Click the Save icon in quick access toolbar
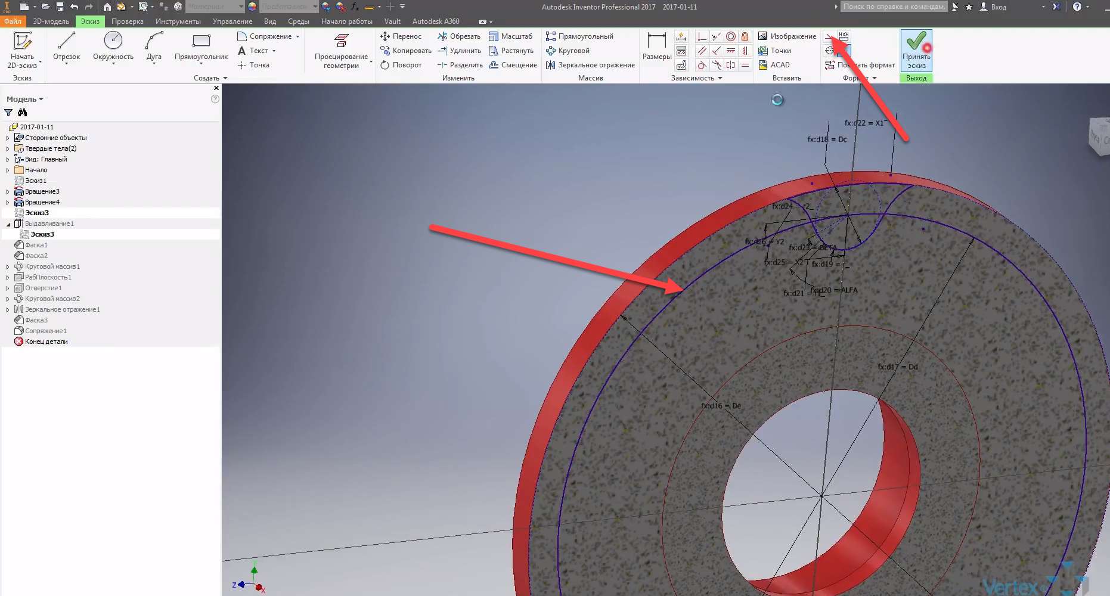The image size is (1110, 596). [x=60, y=7]
